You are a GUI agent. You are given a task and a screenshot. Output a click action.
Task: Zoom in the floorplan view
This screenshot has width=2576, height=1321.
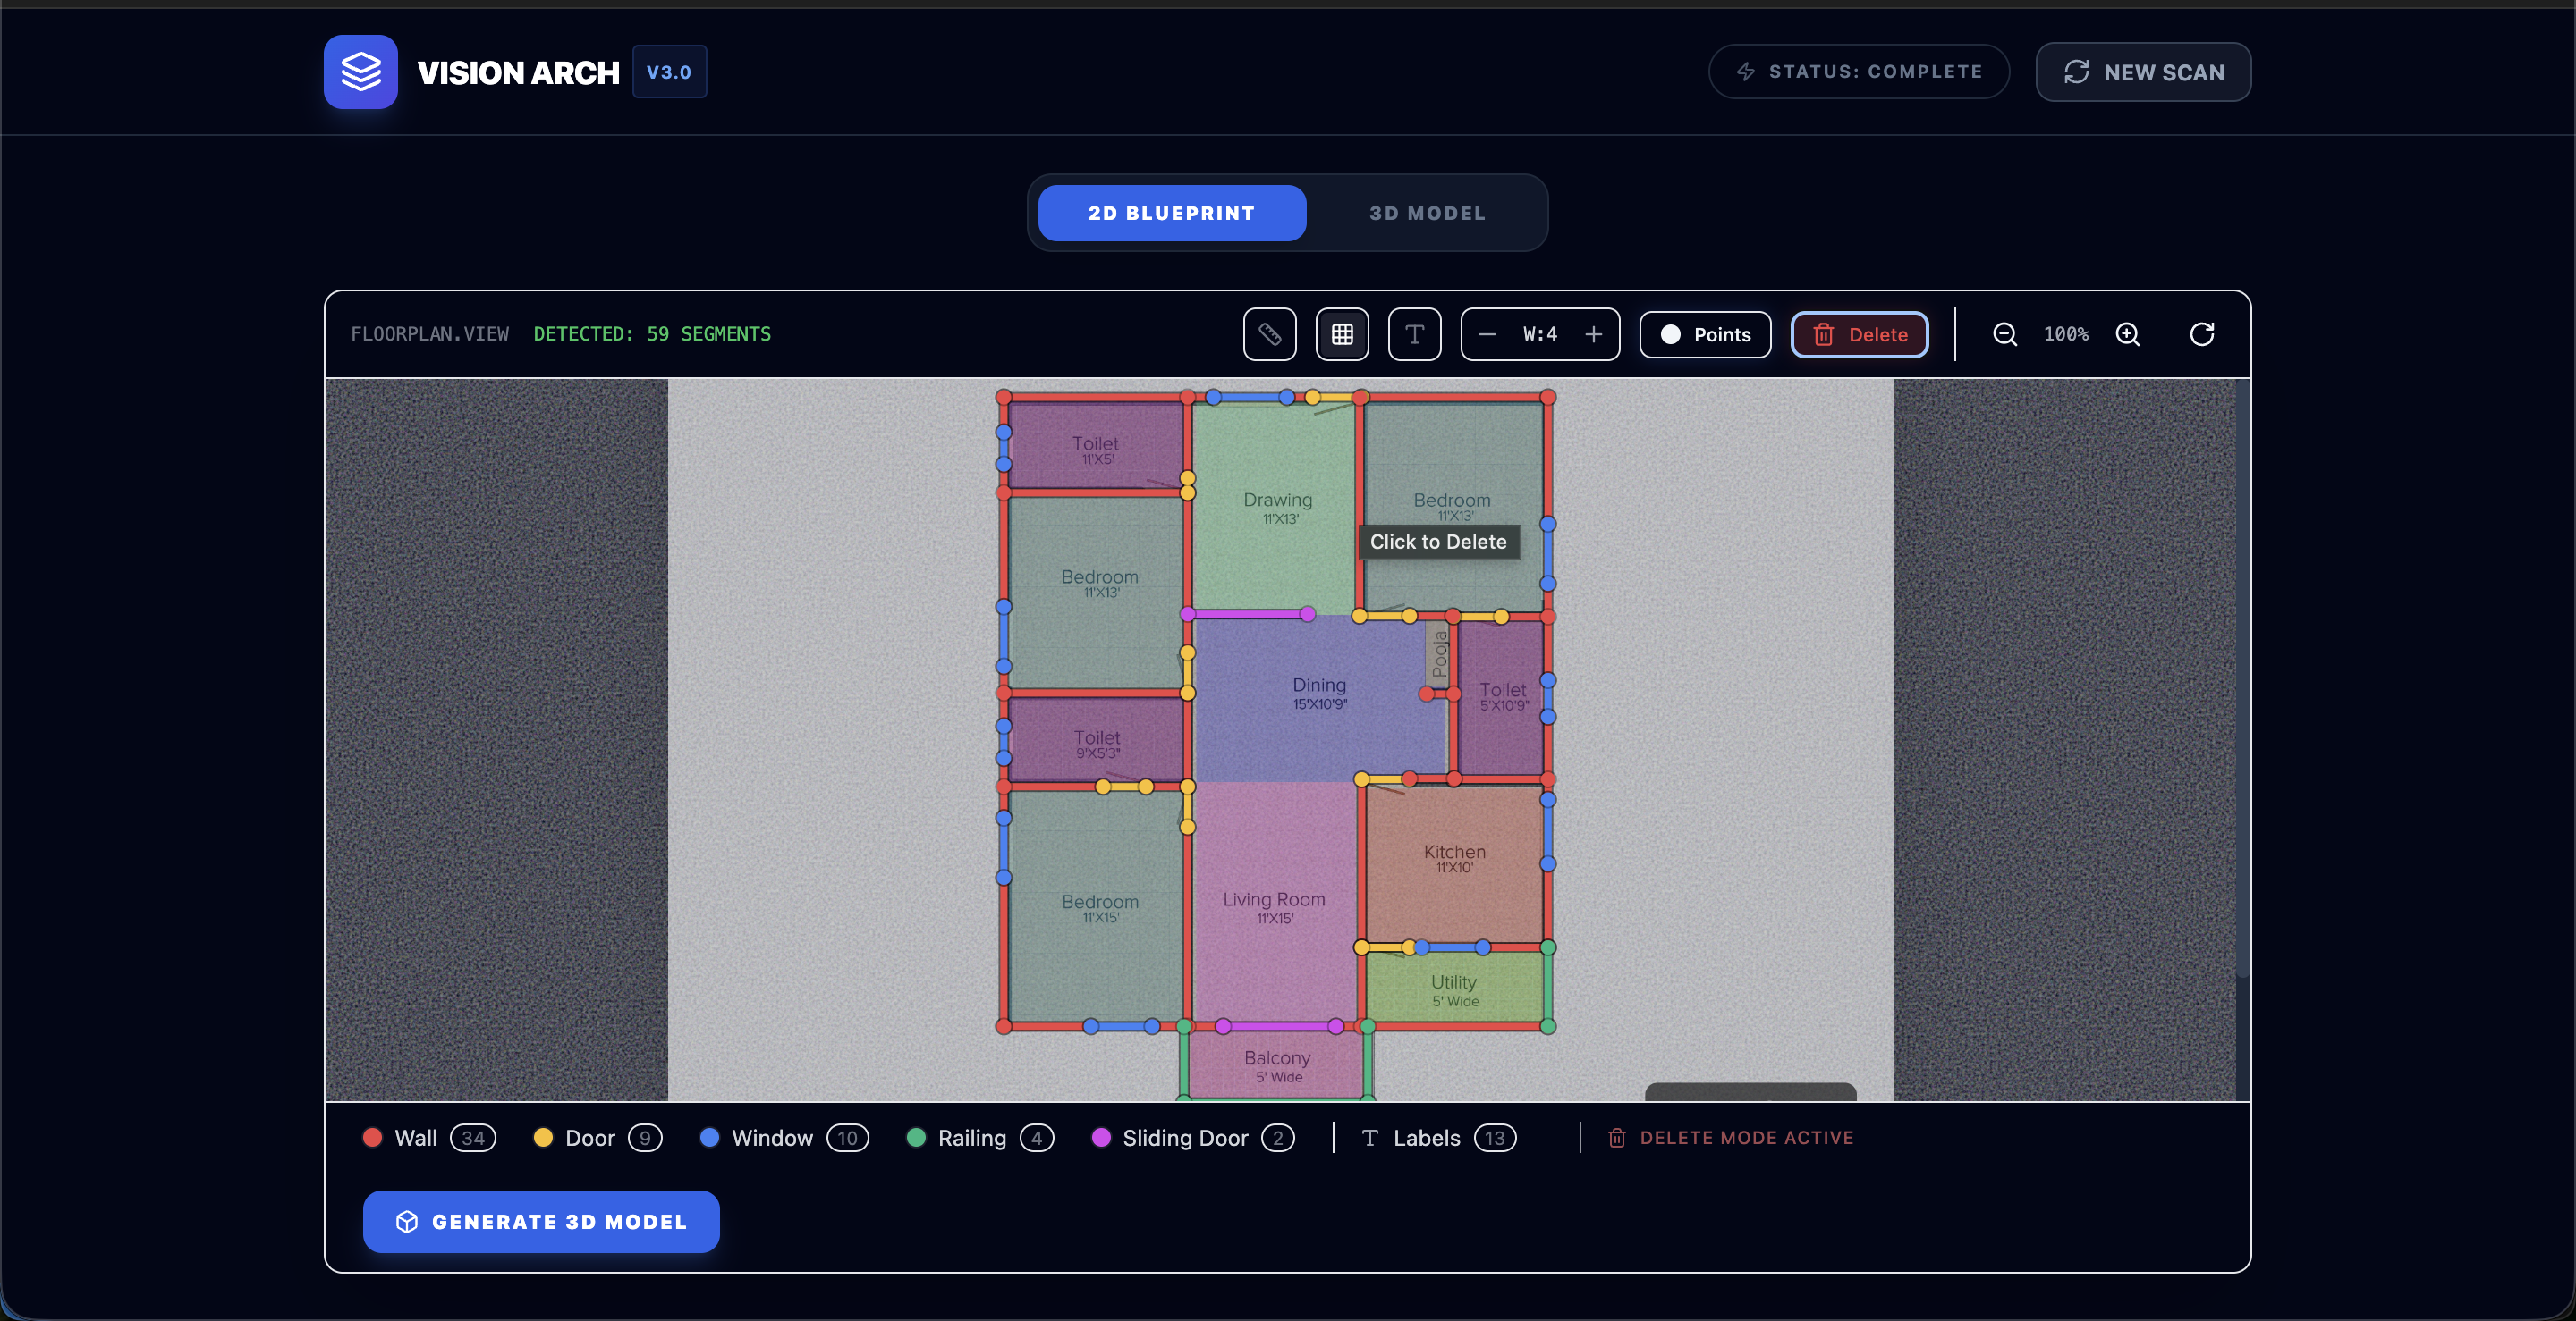pos(2128,333)
